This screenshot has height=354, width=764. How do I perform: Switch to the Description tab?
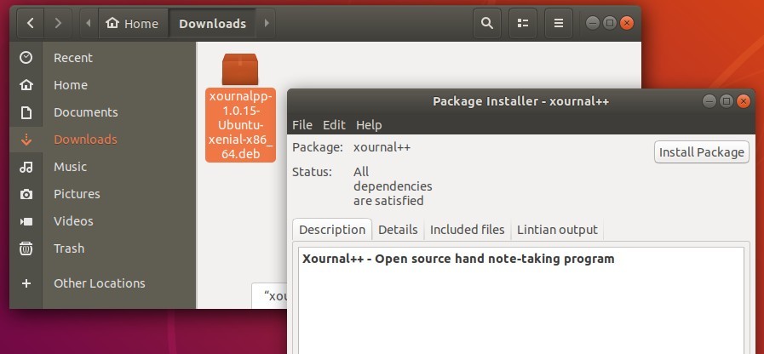[x=332, y=230]
